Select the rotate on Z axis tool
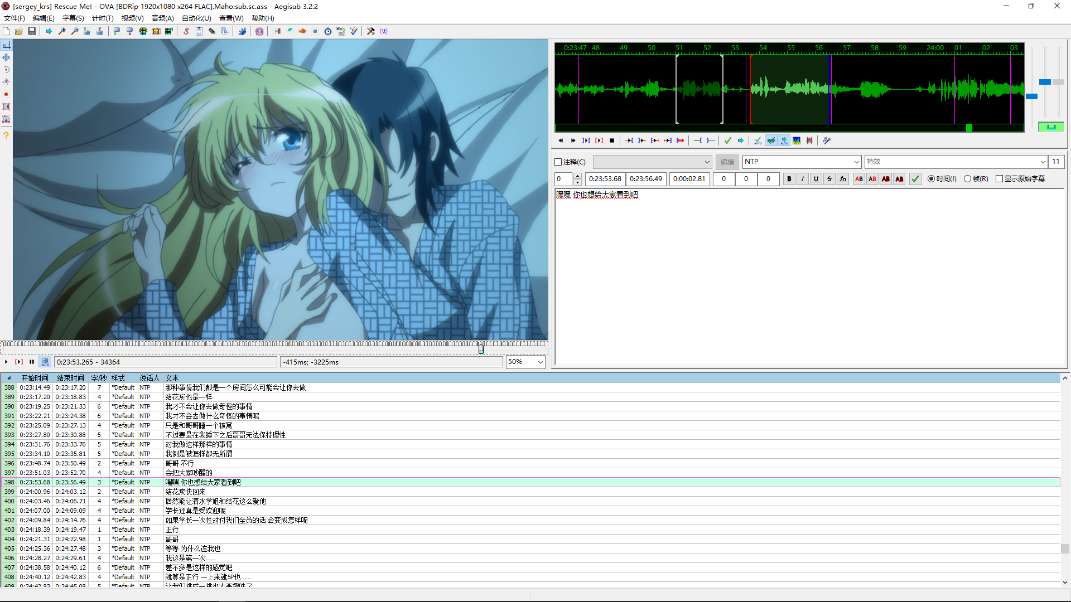The width and height of the screenshot is (1071, 602). 6,70
